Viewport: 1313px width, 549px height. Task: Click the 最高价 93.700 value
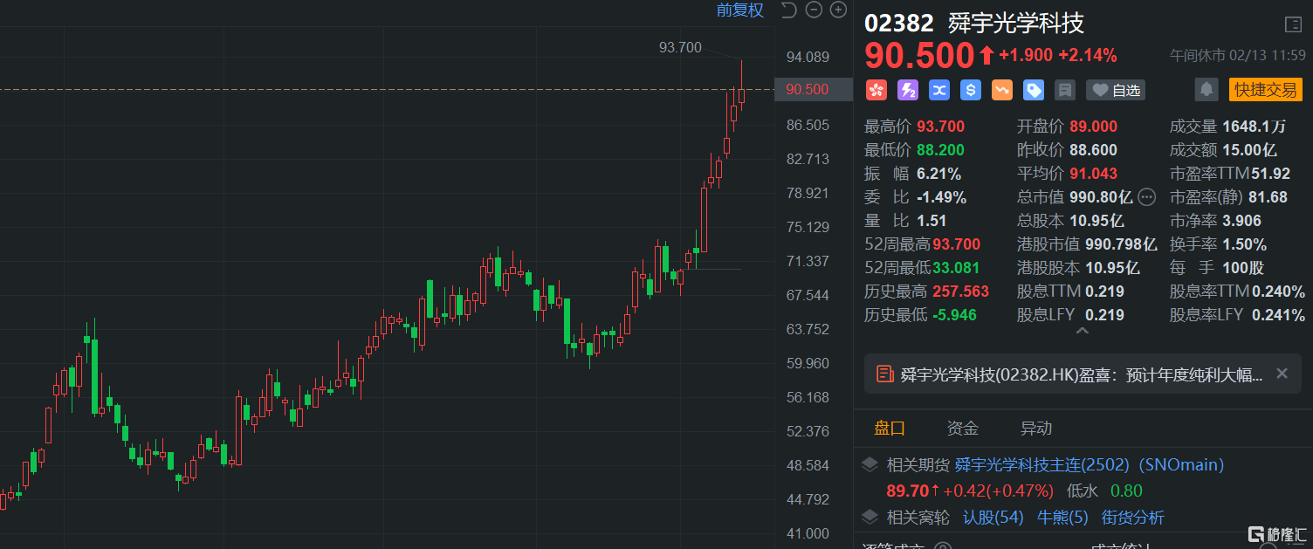940,127
